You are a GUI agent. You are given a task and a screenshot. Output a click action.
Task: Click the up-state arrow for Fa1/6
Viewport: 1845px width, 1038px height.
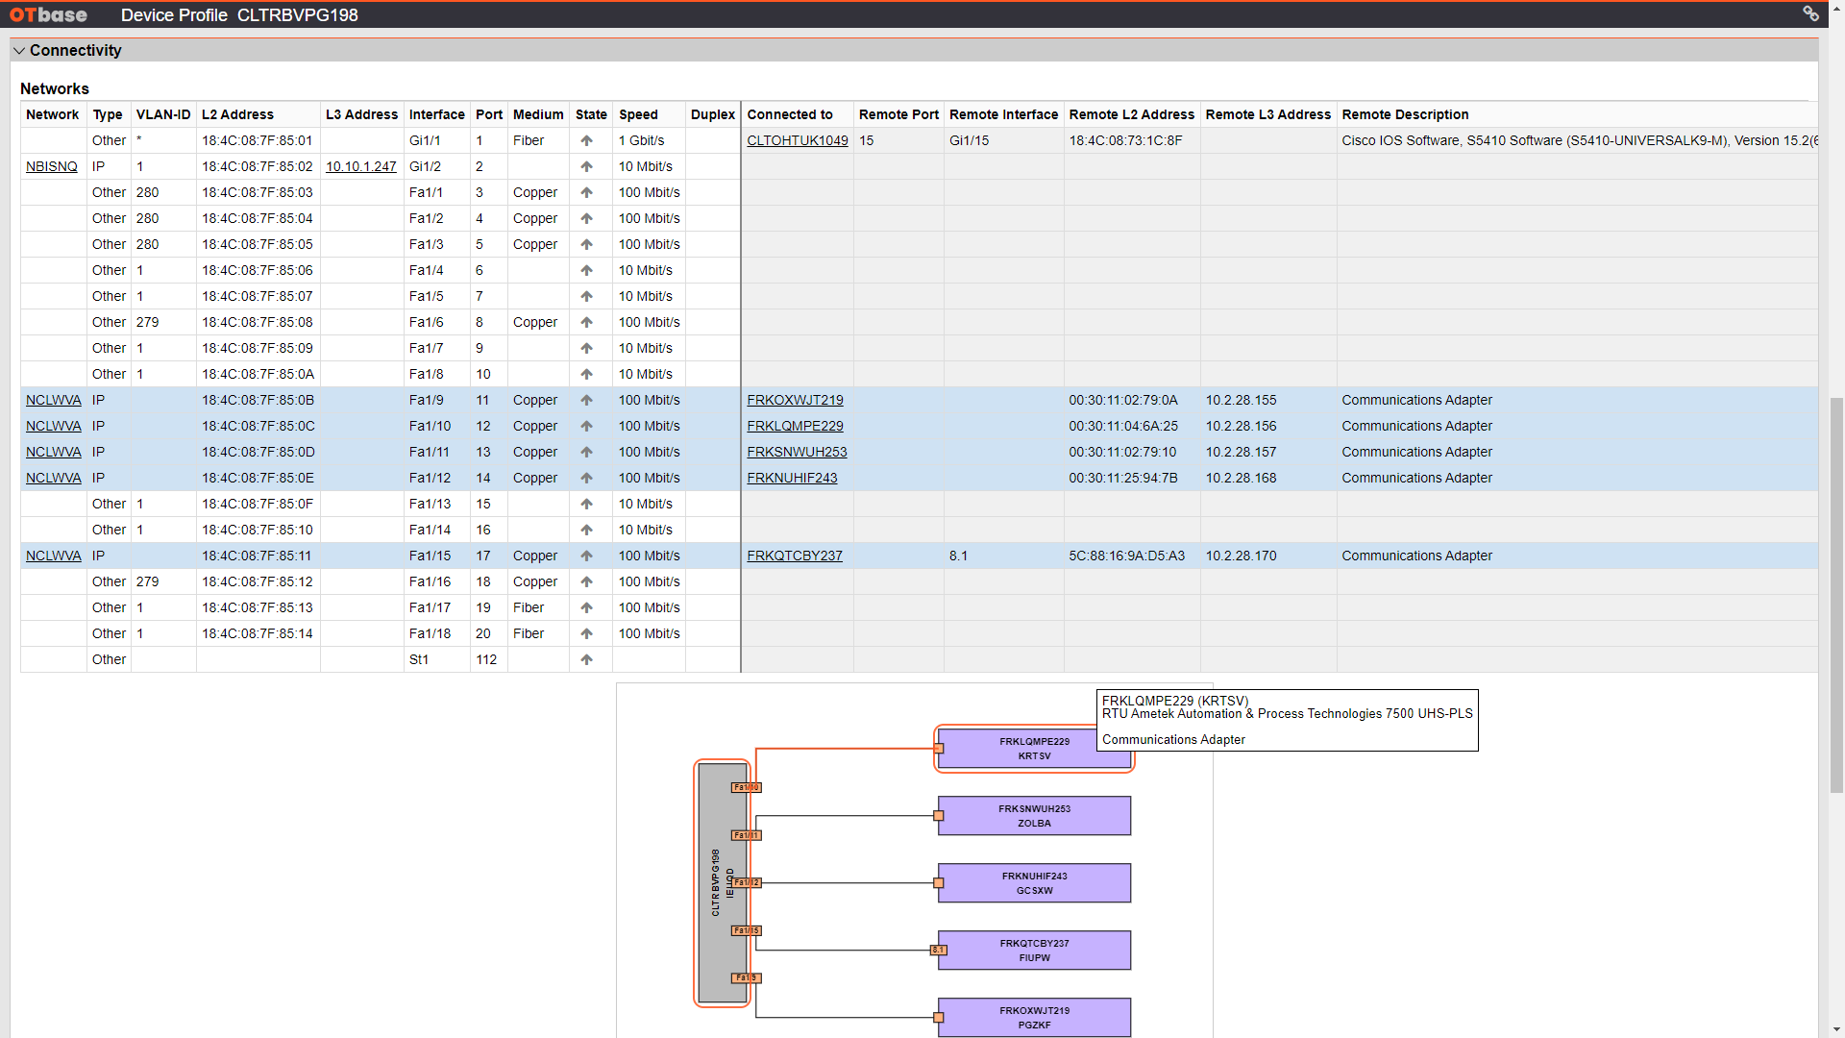coord(586,322)
